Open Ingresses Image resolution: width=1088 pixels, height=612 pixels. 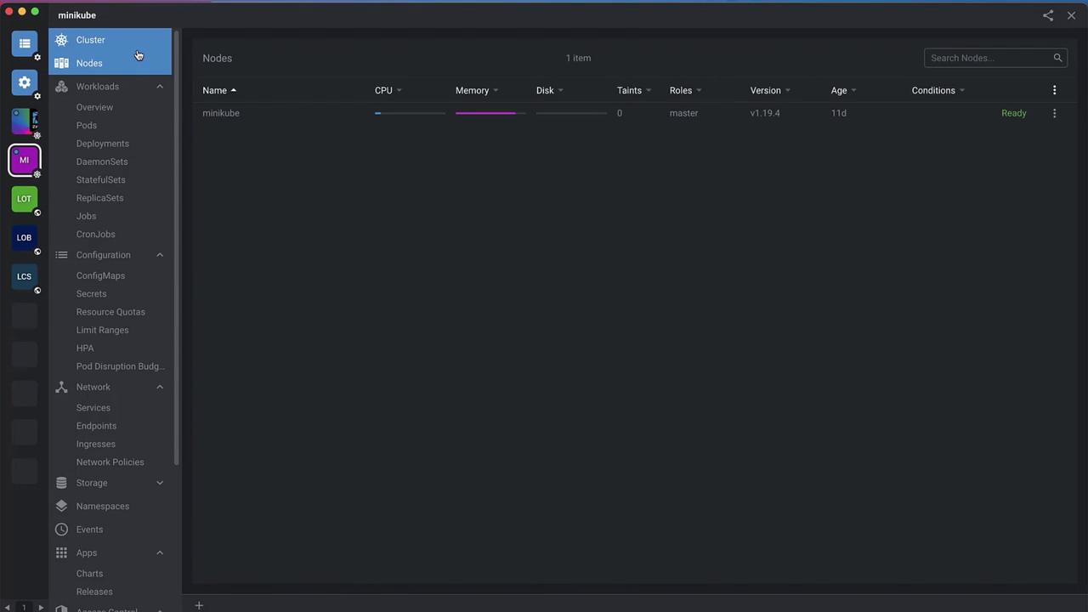coord(96,444)
